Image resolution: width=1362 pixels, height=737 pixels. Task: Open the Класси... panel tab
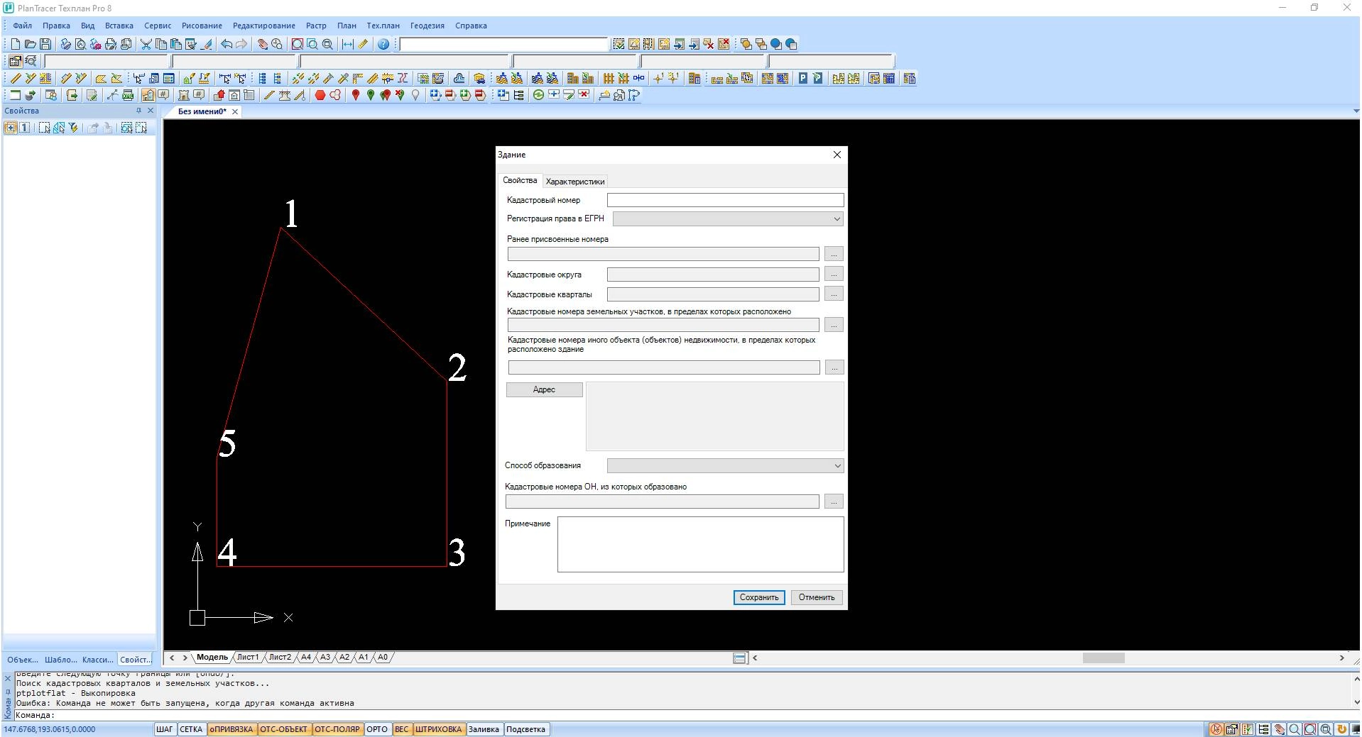98,660
